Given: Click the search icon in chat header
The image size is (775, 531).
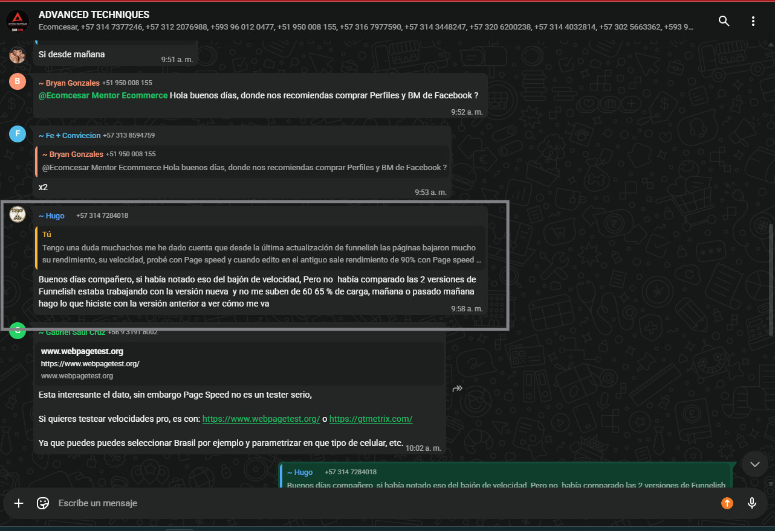Looking at the screenshot, I should (x=724, y=21).
